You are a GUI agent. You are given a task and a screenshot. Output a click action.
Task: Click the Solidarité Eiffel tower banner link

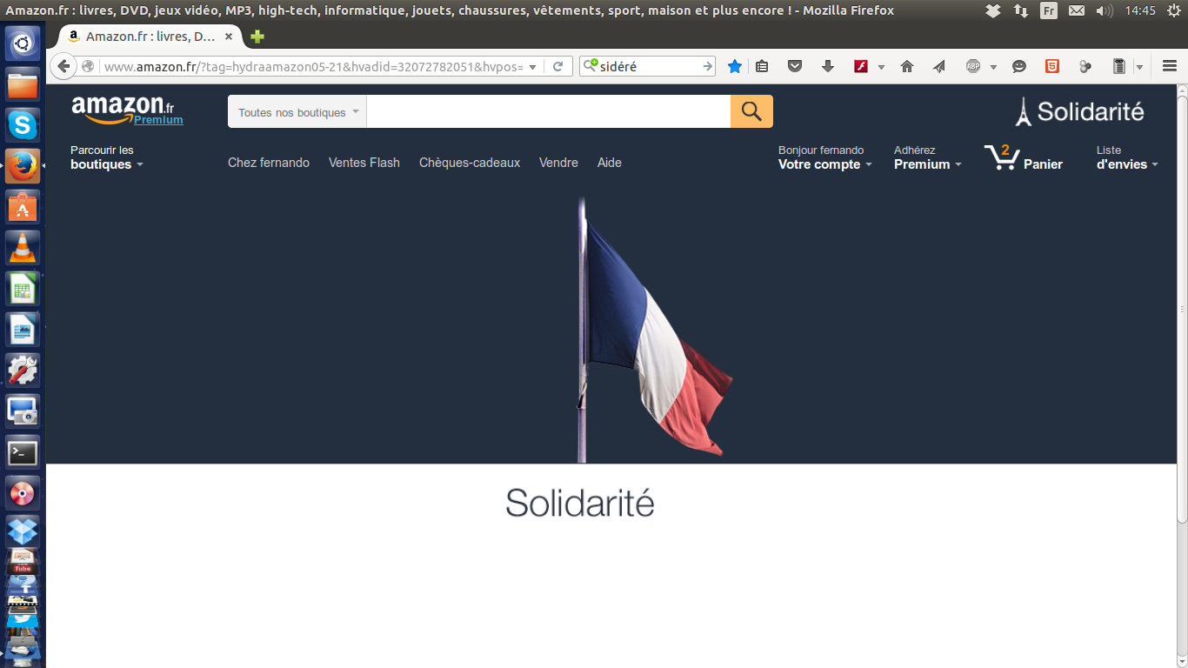(x=1079, y=111)
